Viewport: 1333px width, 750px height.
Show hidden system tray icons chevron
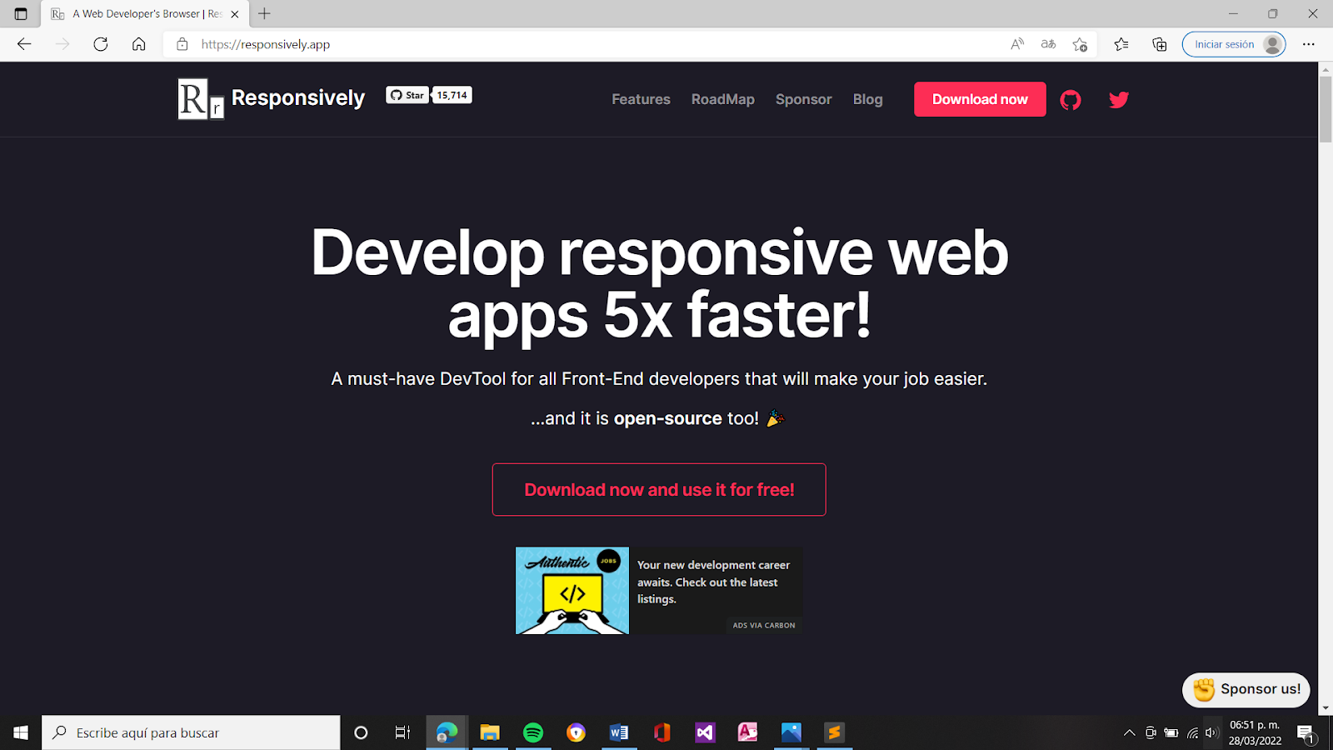coord(1130,732)
